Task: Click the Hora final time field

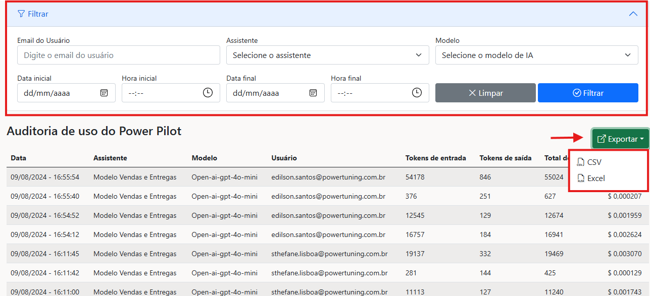Action: point(369,93)
